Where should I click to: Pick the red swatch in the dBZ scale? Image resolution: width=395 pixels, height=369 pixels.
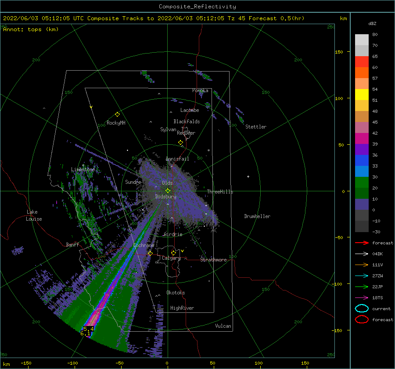(362, 62)
